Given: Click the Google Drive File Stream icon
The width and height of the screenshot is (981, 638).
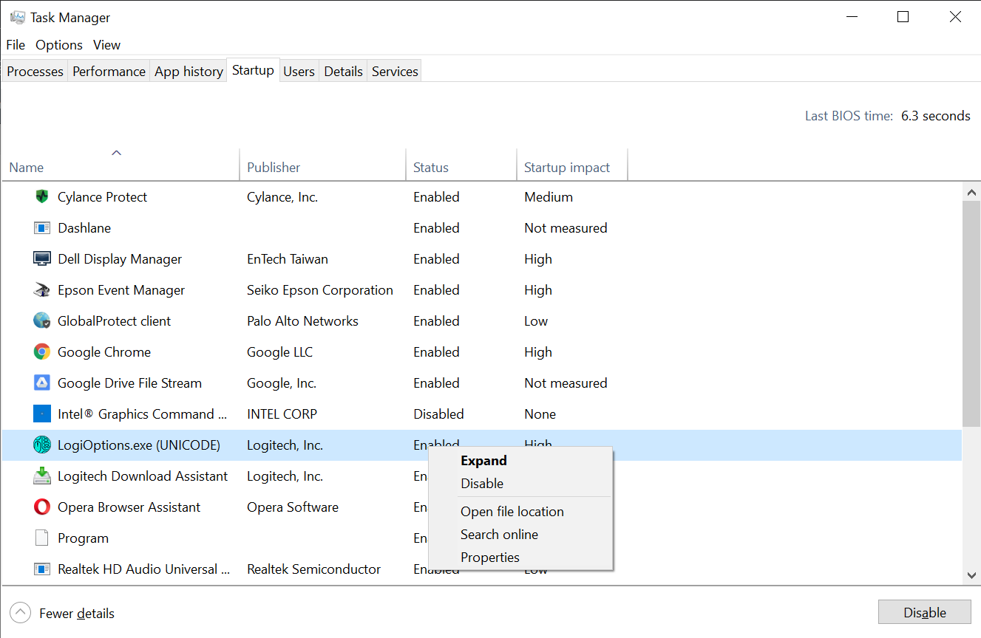Looking at the screenshot, I should [42, 383].
